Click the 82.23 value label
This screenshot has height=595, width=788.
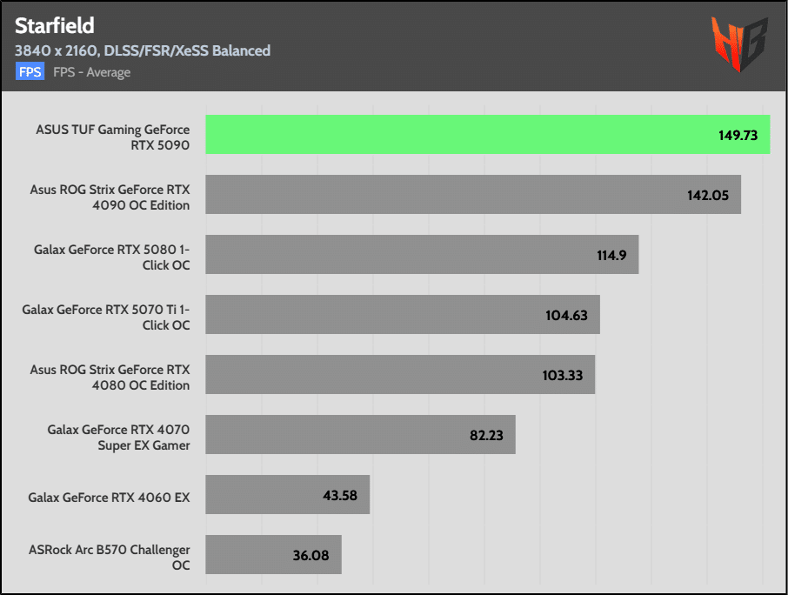pos(486,435)
